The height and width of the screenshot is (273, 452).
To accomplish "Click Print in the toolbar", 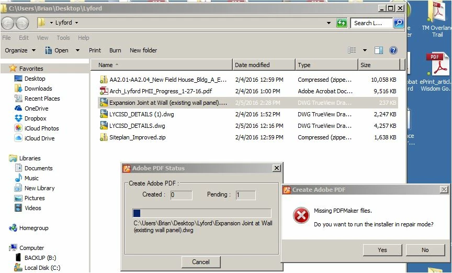I will click(95, 50).
